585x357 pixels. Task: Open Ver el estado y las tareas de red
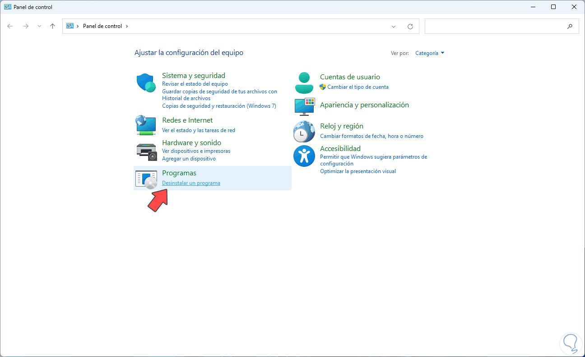click(x=199, y=130)
